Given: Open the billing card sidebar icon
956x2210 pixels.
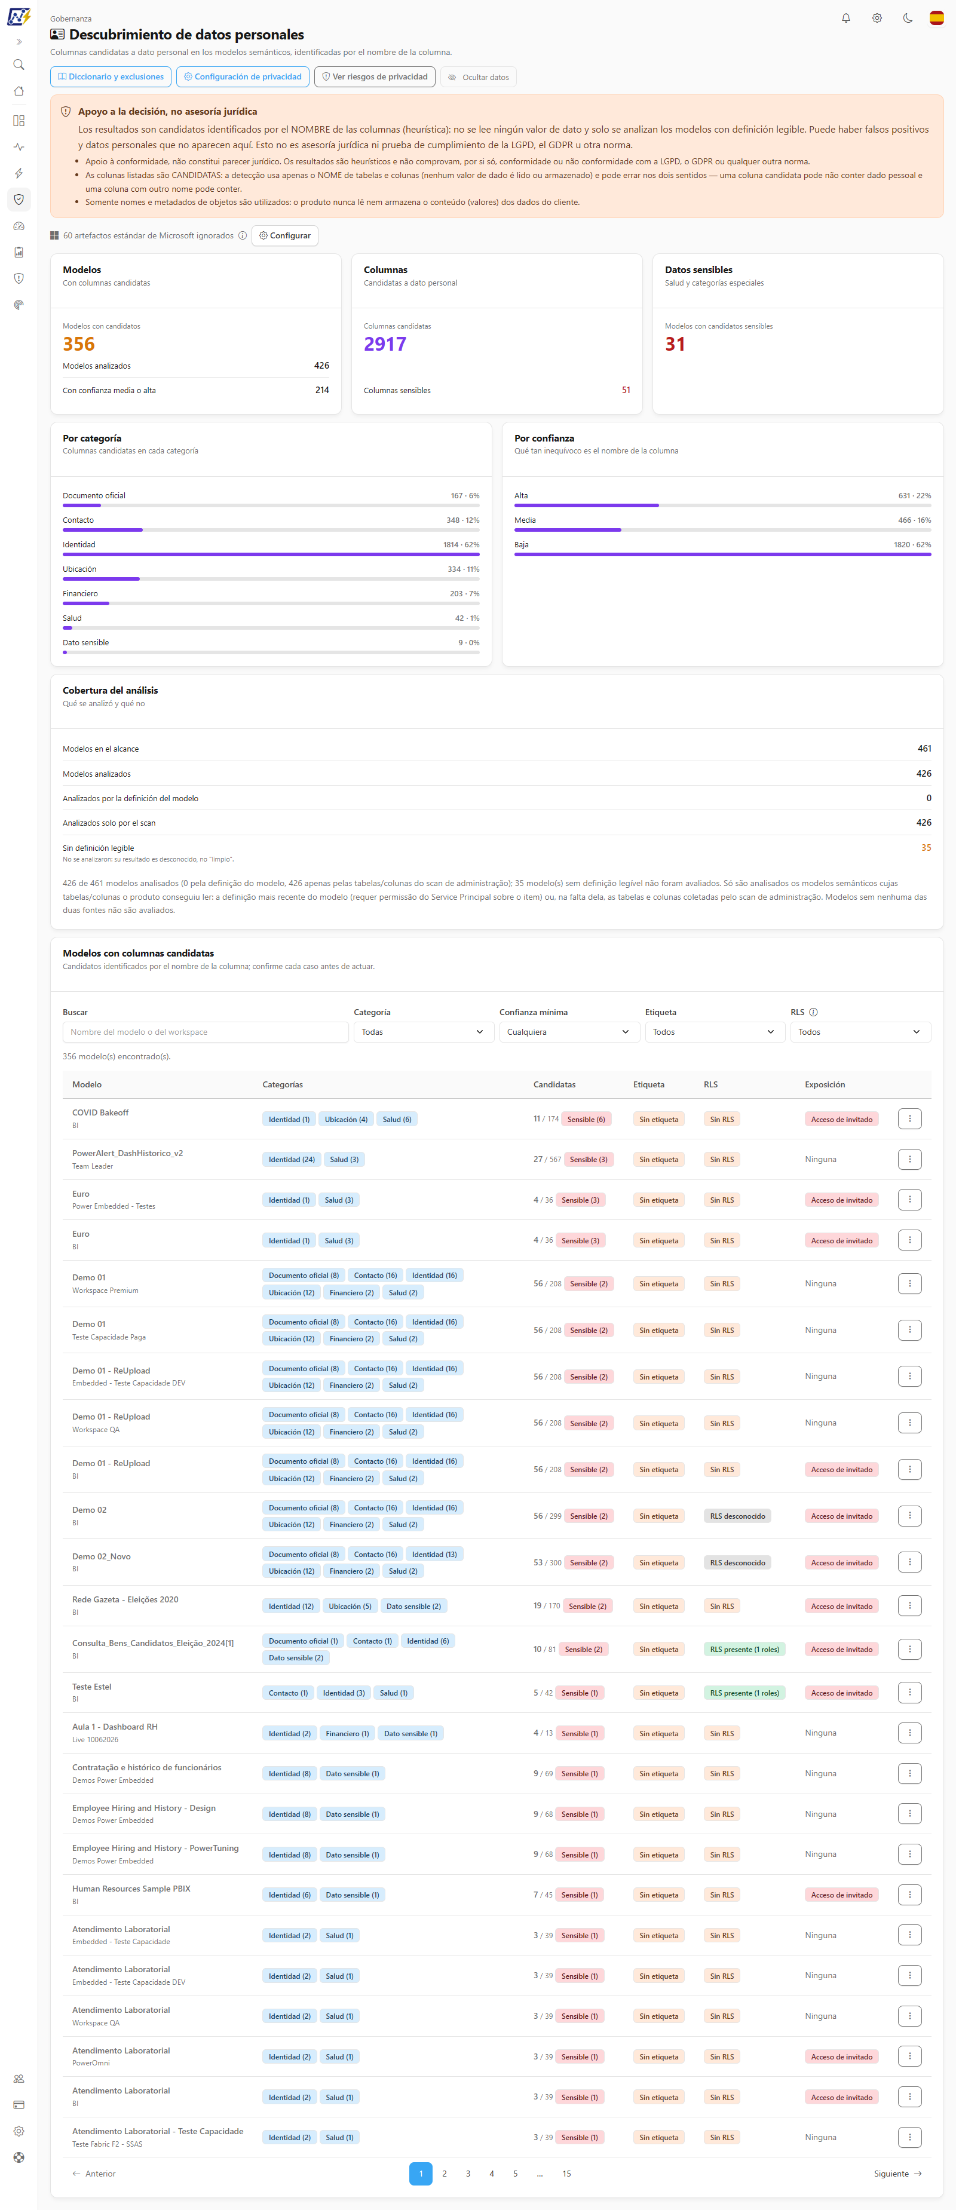Looking at the screenshot, I should tap(19, 2104).
